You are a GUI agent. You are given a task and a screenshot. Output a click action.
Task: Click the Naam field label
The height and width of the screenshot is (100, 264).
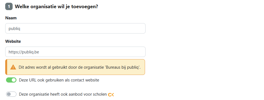11,18
